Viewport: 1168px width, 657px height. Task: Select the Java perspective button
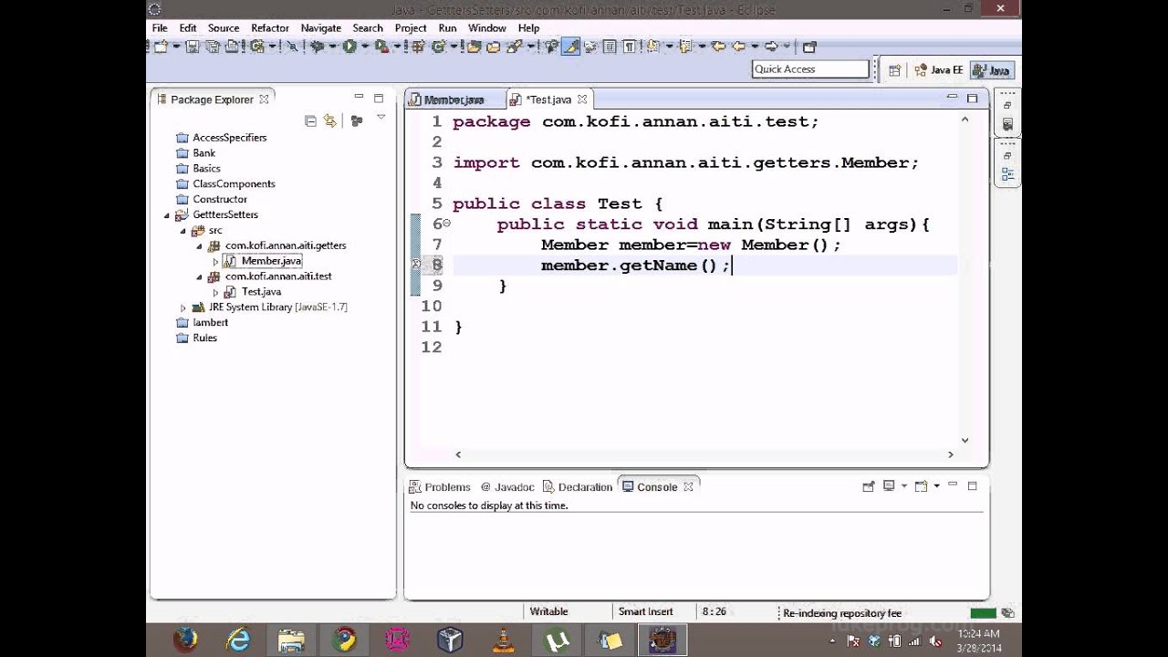[992, 70]
